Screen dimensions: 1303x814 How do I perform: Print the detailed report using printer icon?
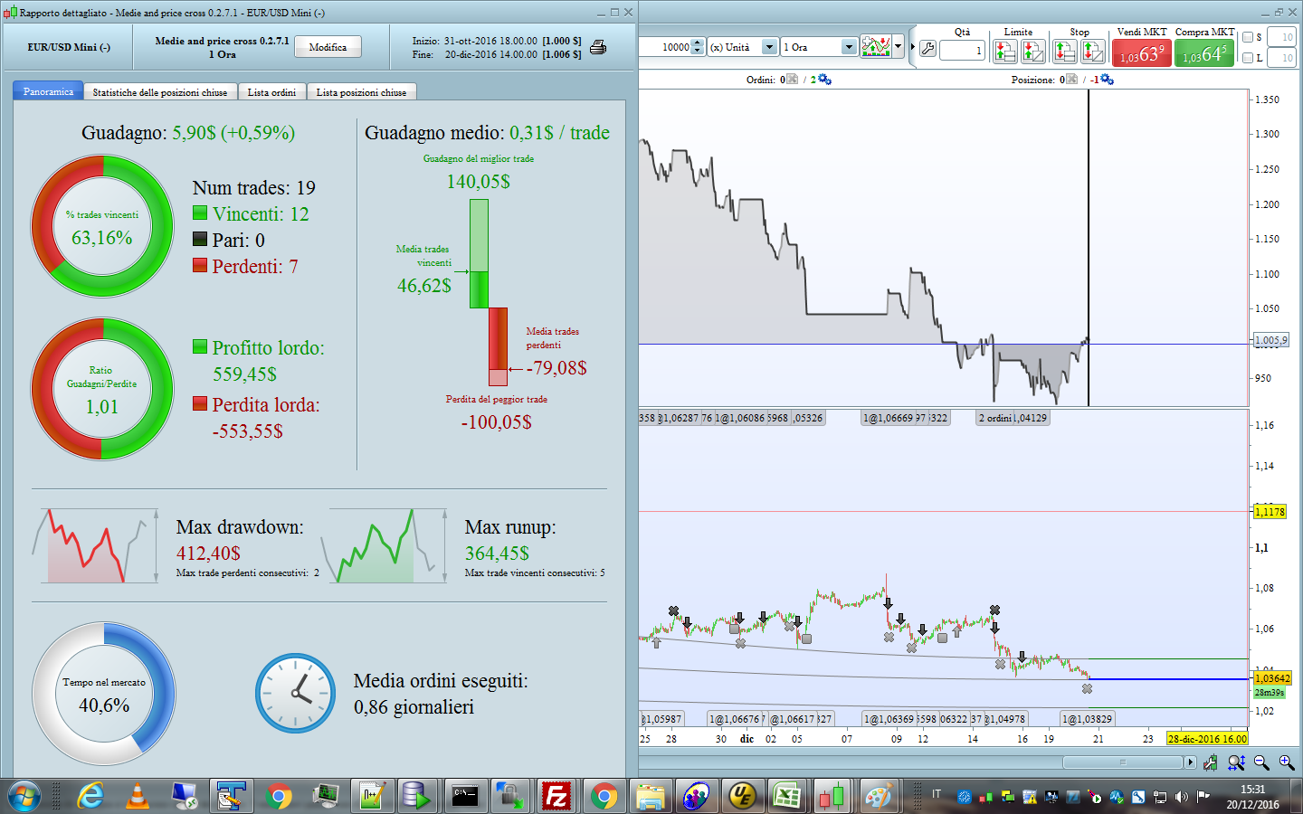(598, 47)
